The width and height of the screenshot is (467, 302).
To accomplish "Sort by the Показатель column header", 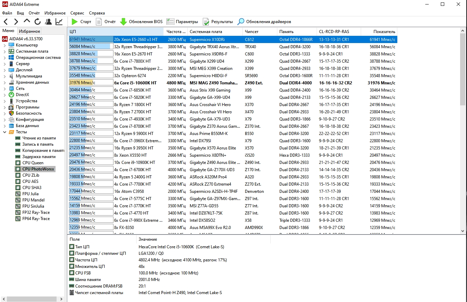I will click(379, 32).
